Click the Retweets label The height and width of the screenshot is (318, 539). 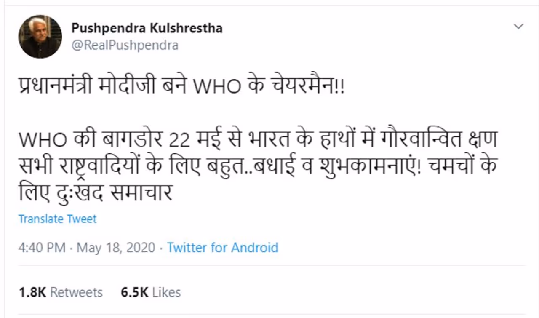[x=76, y=292]
